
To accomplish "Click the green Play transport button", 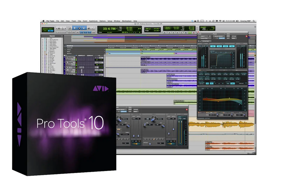I will point(190,33).
